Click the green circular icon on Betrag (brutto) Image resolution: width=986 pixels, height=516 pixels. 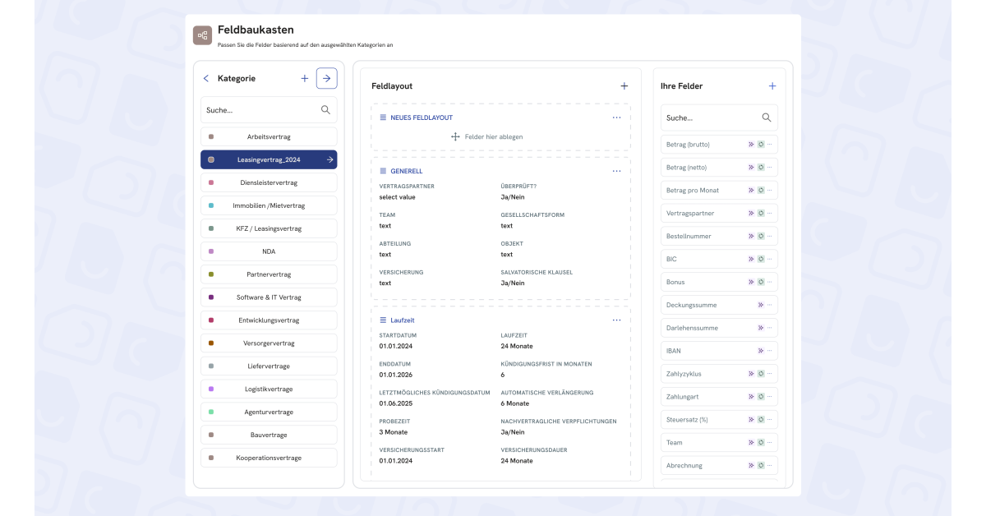tap(761, 144)
